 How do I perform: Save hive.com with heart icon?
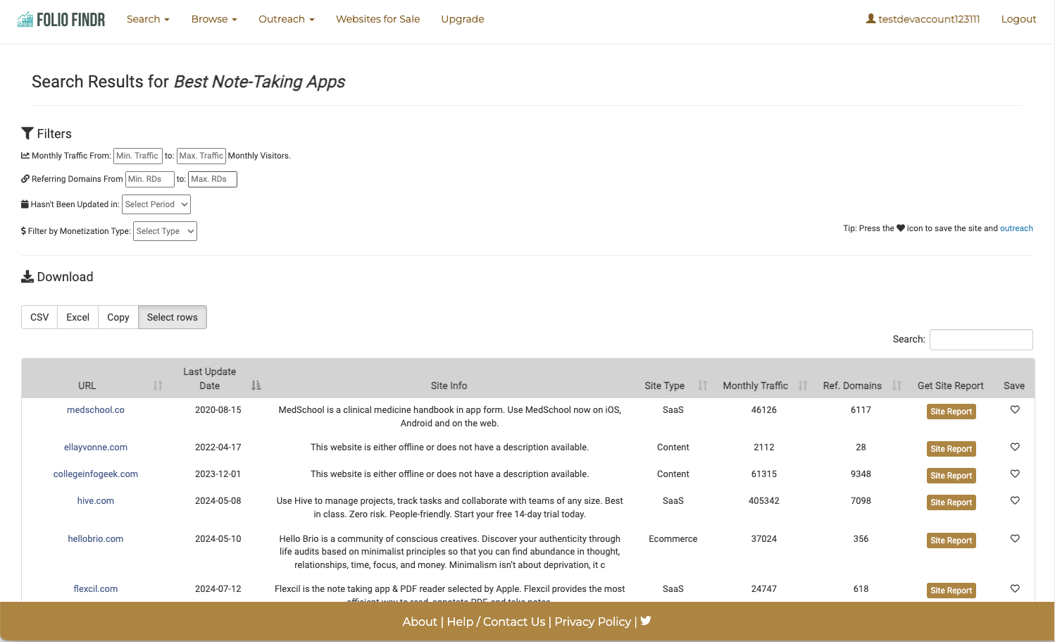1015,500
